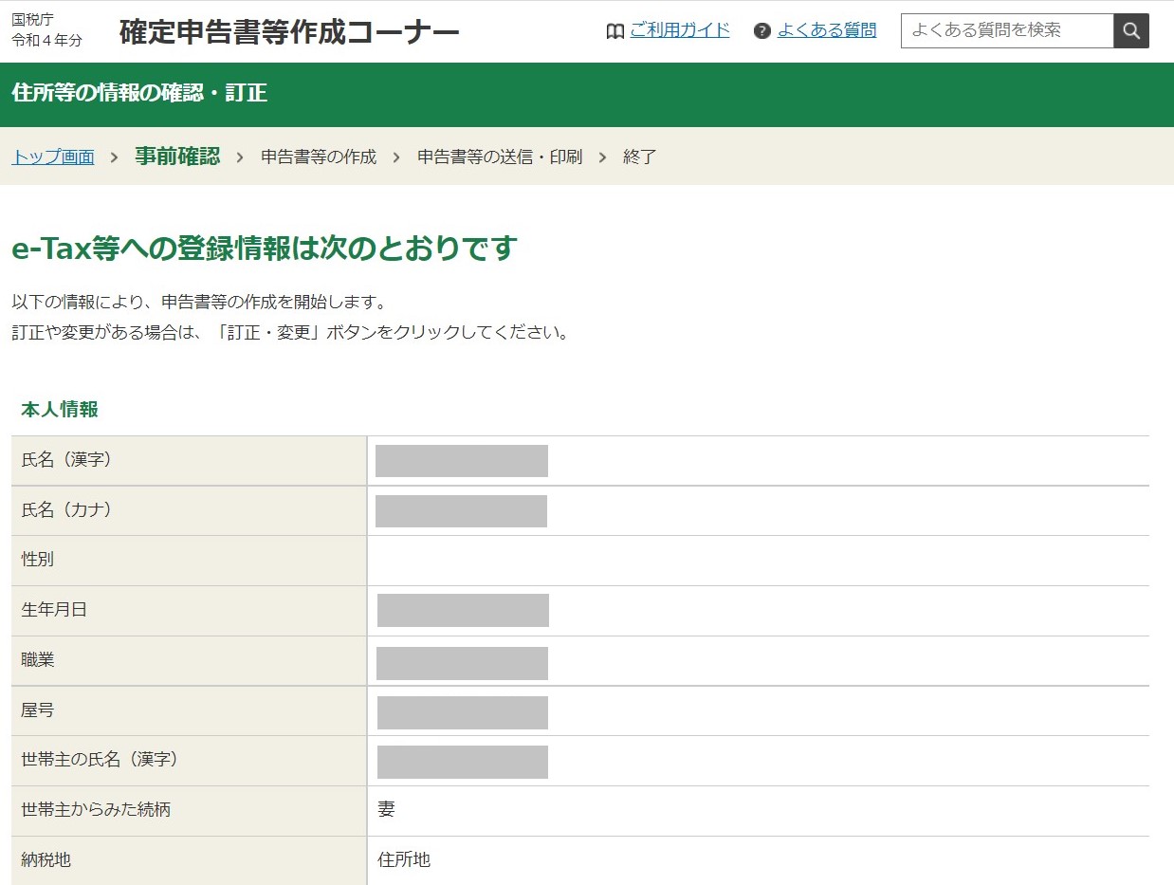
Task: Click the 確定申告書等作成コーナー site title
Action: (289, 32)
